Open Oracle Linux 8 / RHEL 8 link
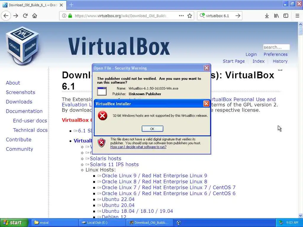Viewport: 303px width, 227px height. coord(154,182)
